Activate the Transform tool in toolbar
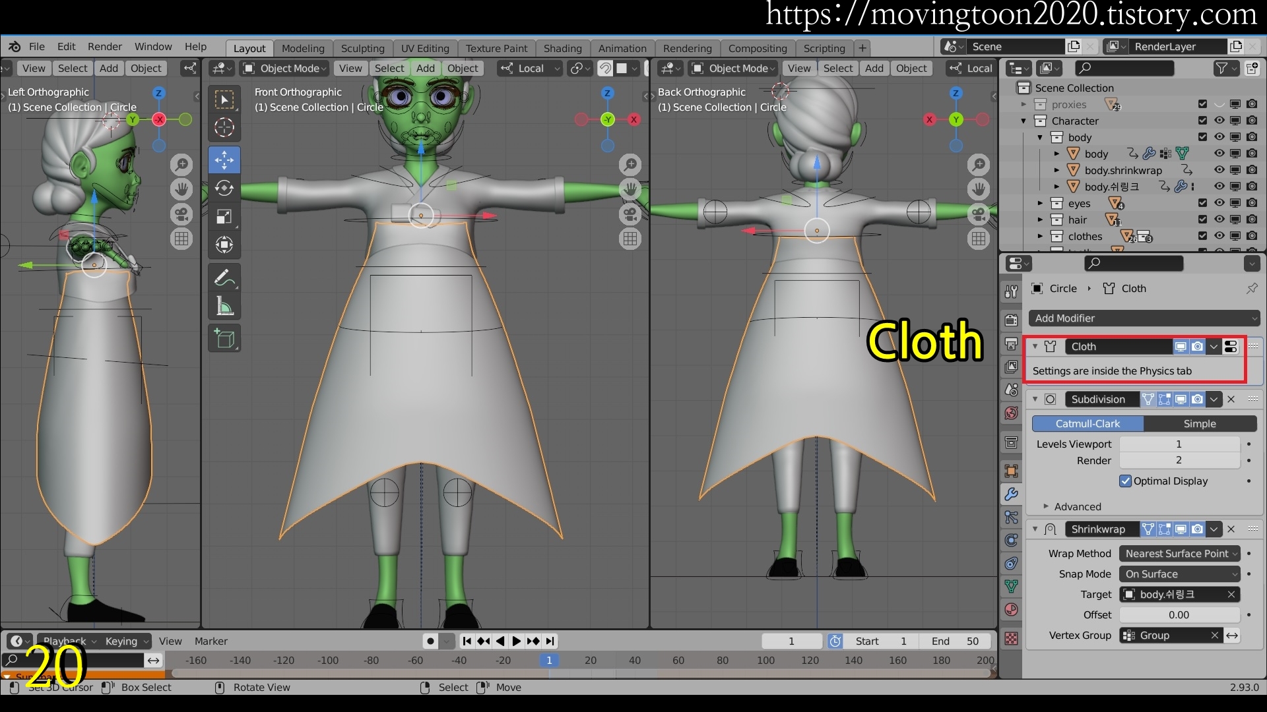This screenshot has width=1267, height=712. (224, 245)
